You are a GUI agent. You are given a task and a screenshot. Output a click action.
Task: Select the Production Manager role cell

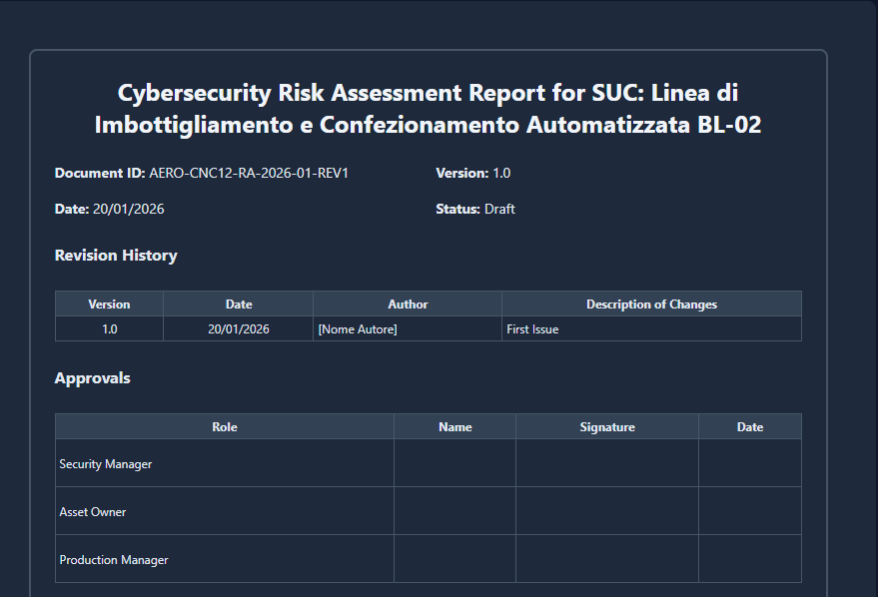114,560
